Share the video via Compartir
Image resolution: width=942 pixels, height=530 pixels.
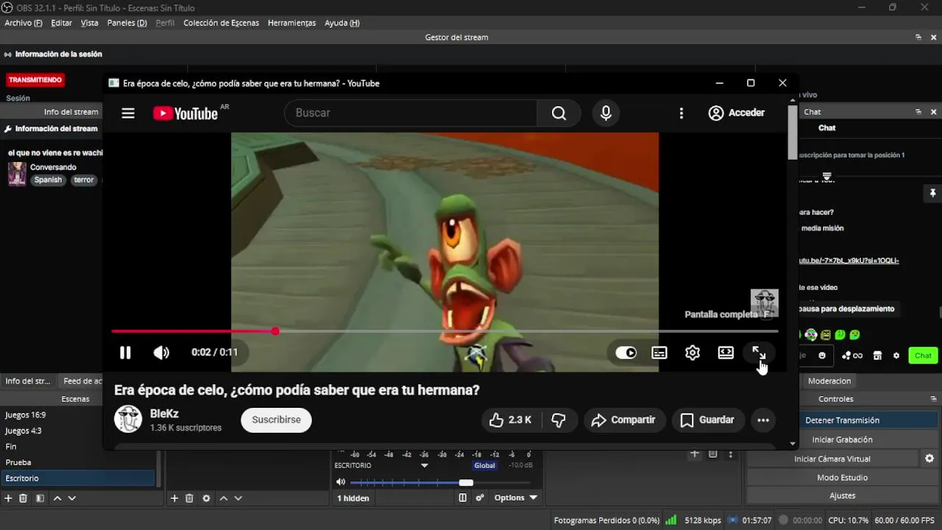coord(624,420)
